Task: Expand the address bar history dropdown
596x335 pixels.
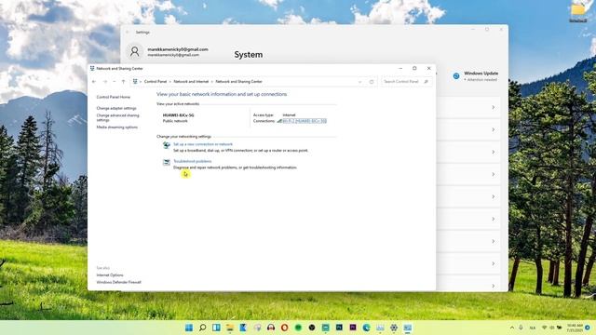Action: point(359,82)
